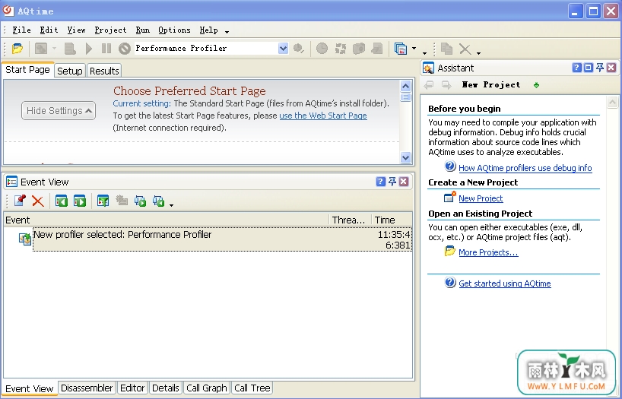Click 'use the Web Start Page' link
The height and width of the screenshot is (399, 622).
pos(323,116)
